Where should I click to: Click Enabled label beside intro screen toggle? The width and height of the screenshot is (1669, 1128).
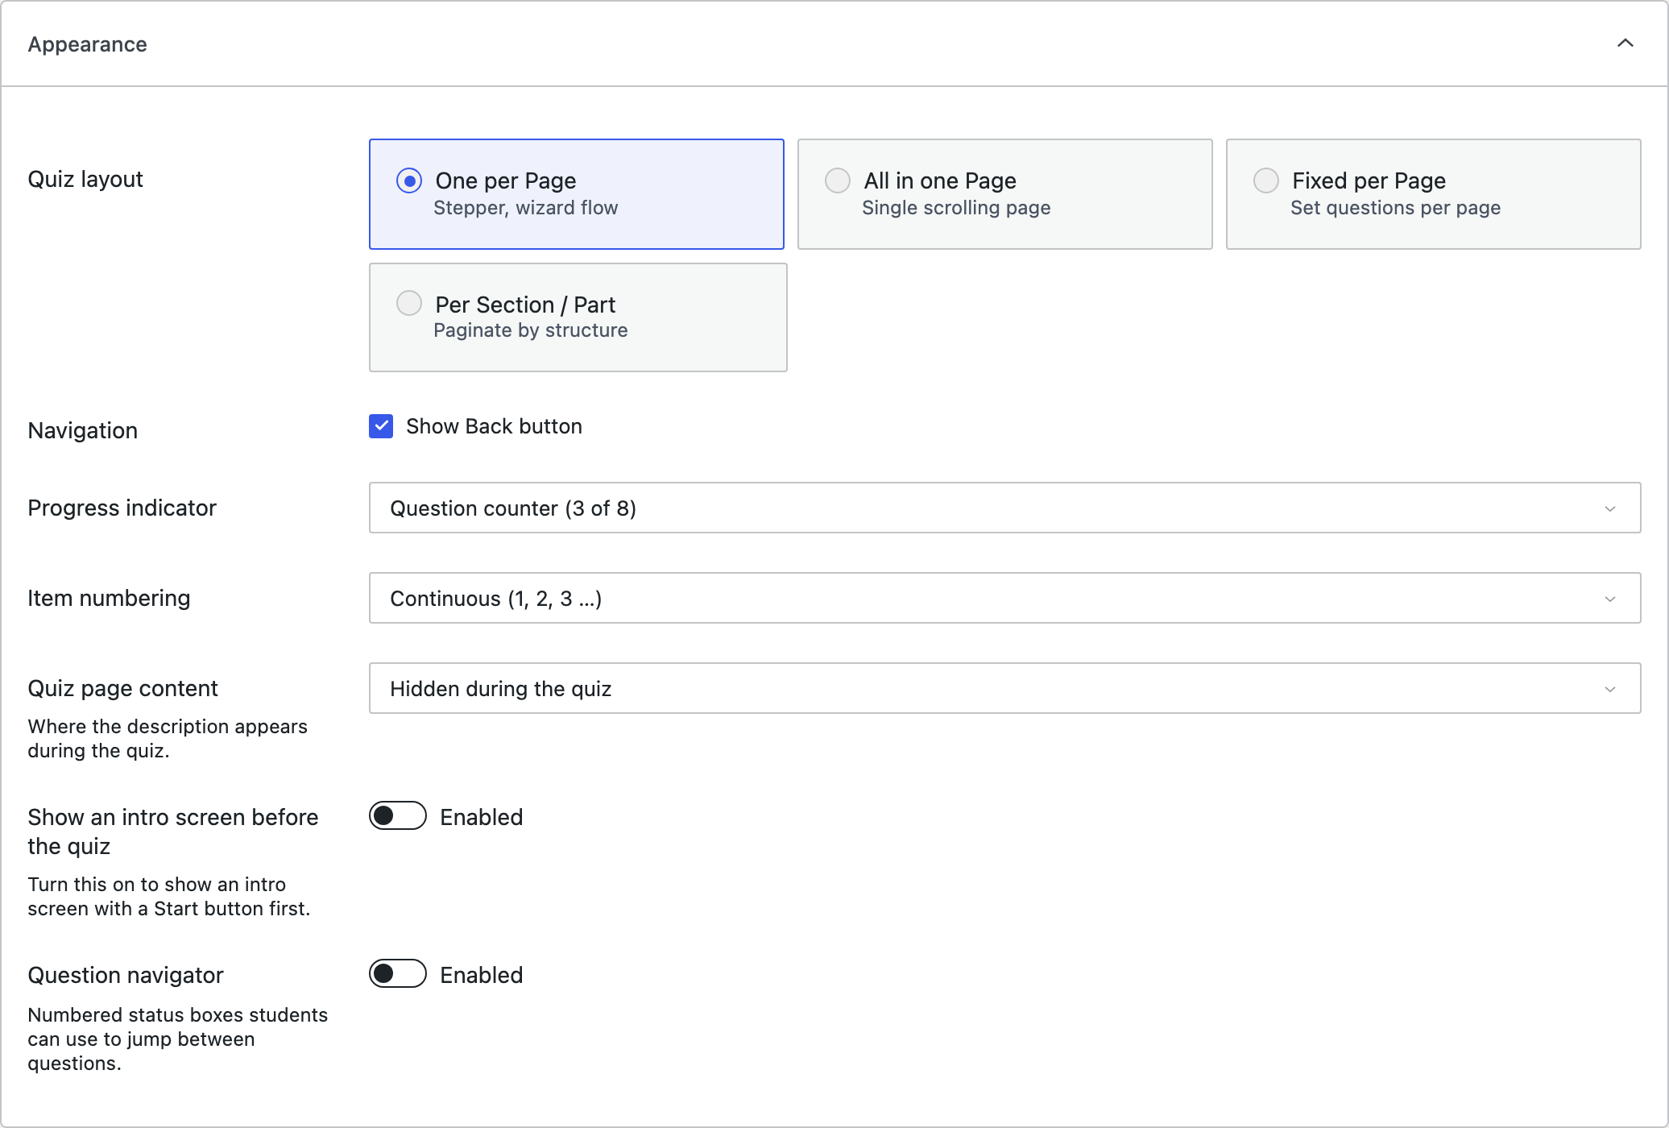coord(482,817)
